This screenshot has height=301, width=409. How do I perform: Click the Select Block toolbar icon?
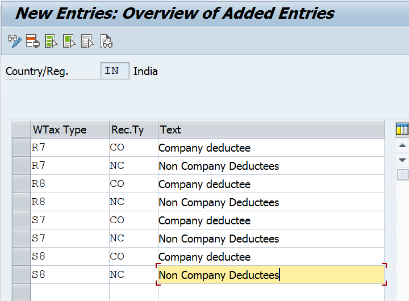click(x=69, y=41)
